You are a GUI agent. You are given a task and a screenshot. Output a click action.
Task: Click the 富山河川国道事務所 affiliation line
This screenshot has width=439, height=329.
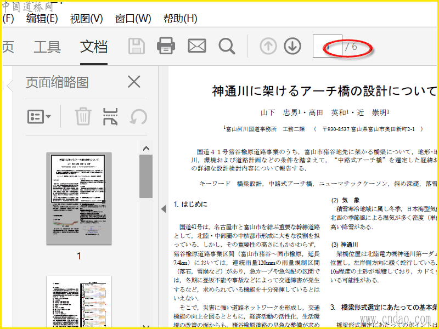[x=323, y=129]
